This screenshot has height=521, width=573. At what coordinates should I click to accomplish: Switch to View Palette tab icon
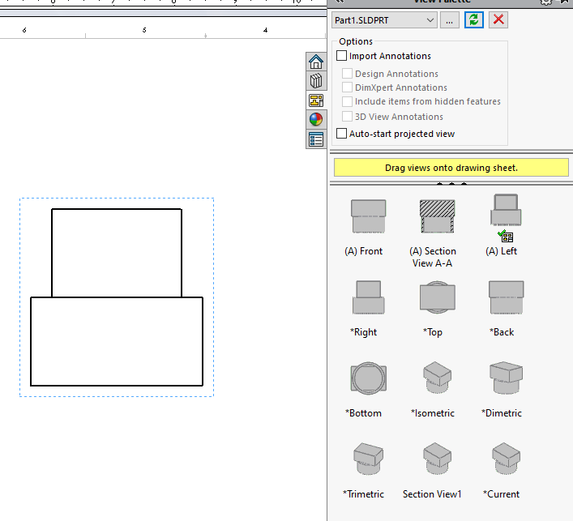point(316,100)
